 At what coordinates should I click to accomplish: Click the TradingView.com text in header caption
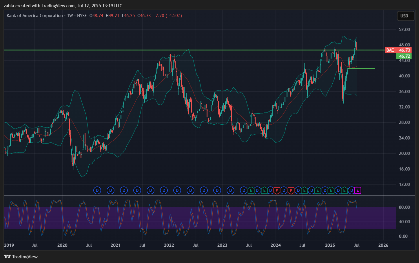click(58, 6)
